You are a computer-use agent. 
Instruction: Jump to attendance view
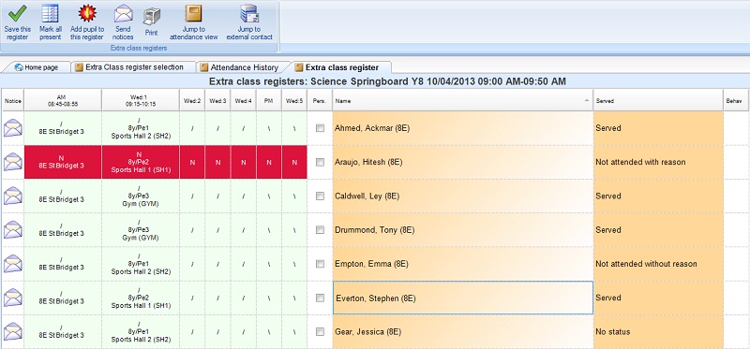tap(194, 14)
